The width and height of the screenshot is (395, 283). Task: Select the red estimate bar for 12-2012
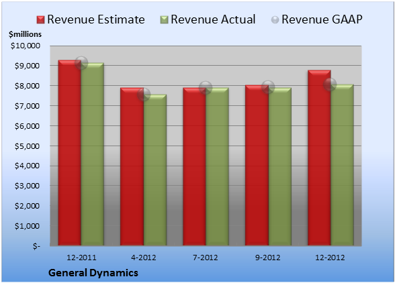pos(319,158)
